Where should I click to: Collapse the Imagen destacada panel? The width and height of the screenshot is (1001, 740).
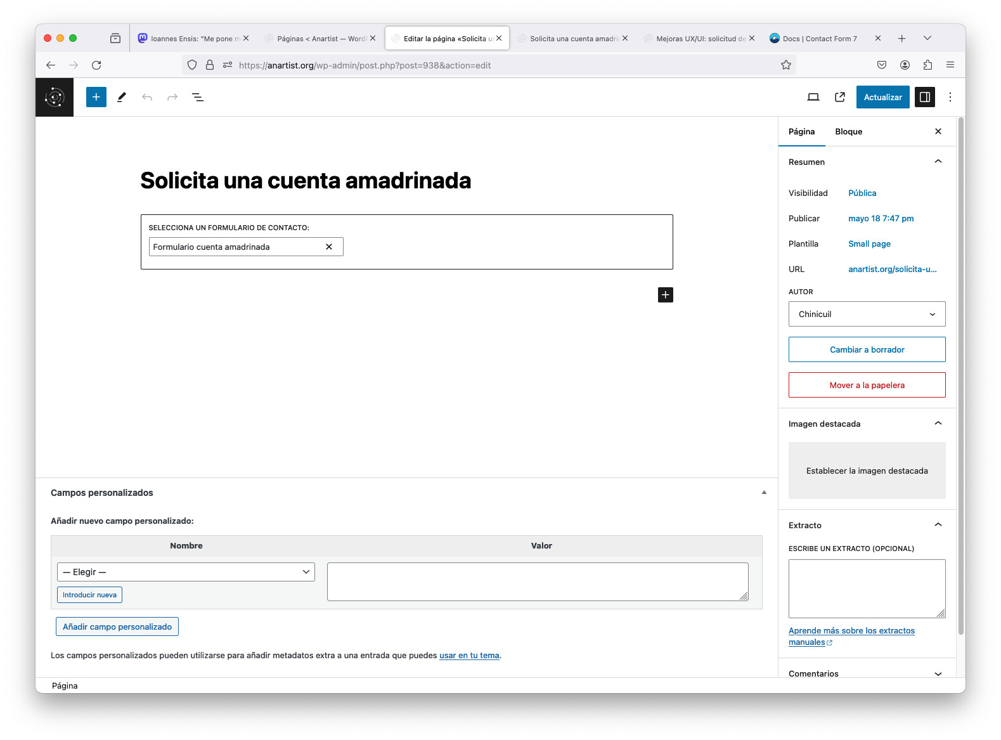938,424
